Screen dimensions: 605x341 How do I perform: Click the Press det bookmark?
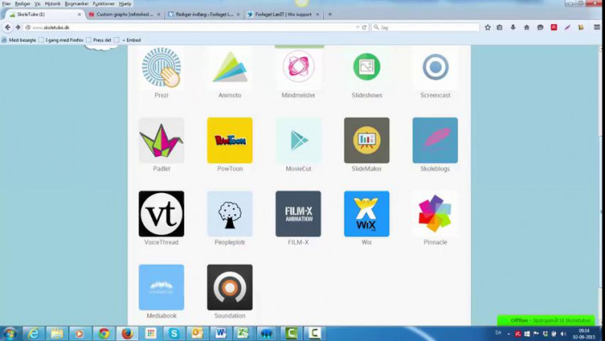tap(98, 40)
